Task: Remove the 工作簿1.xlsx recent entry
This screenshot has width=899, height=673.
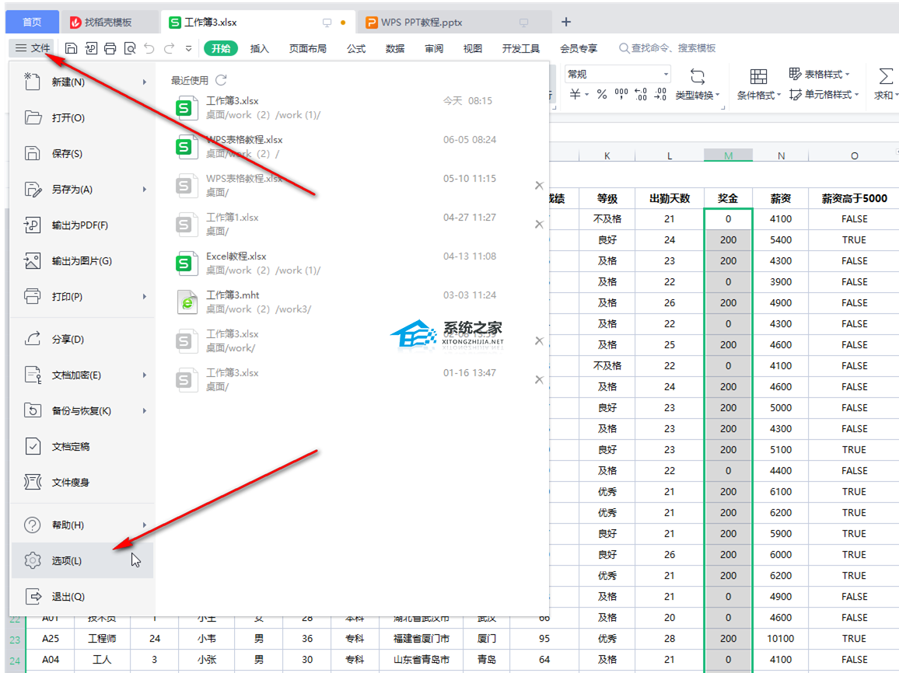Action: pos(539,225)
